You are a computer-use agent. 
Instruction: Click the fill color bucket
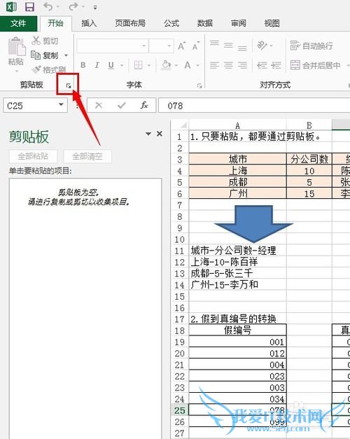[167, 65]
